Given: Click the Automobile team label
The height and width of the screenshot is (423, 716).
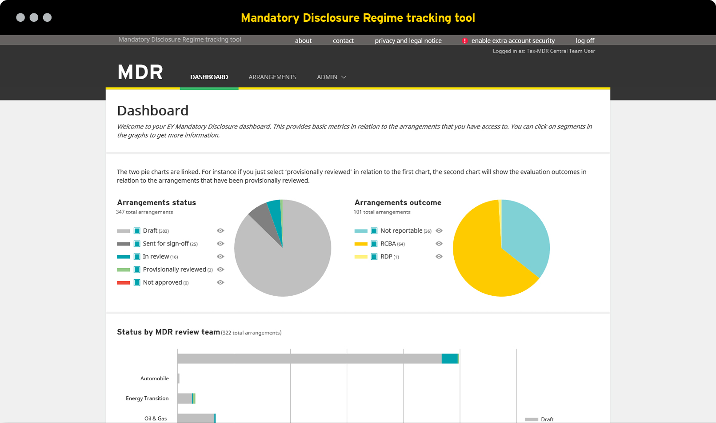Looking at the screenshot, I should (x=155, y=379).
